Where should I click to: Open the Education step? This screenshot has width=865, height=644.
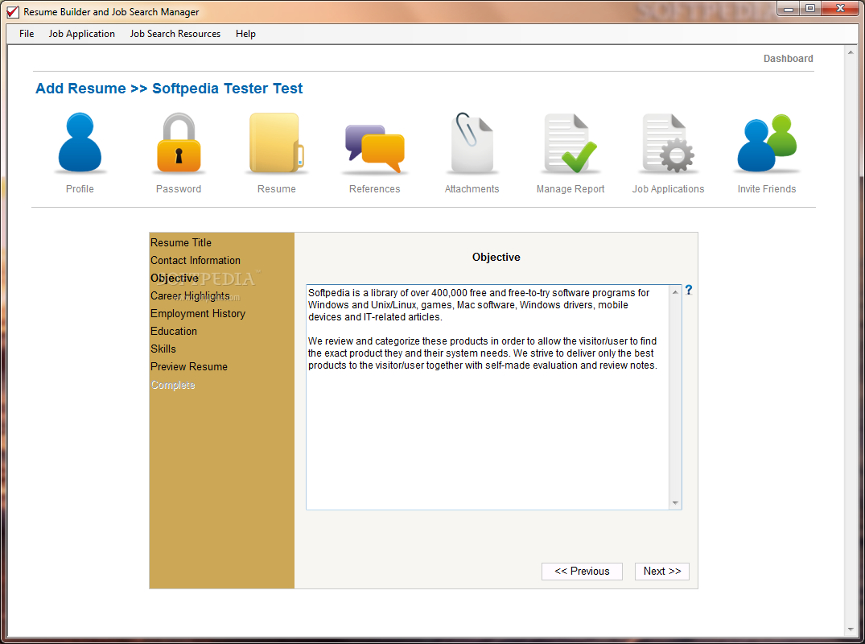[174, 331]
